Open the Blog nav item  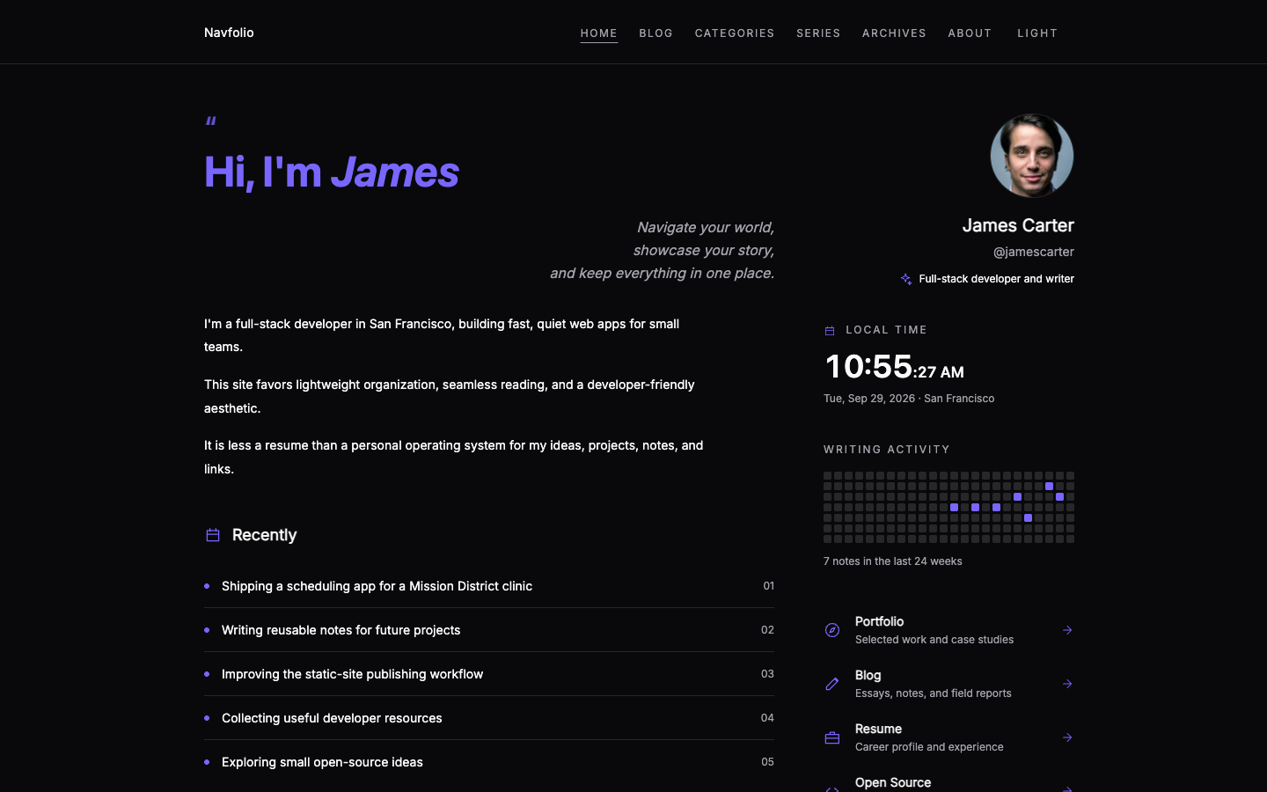(656, 33)
